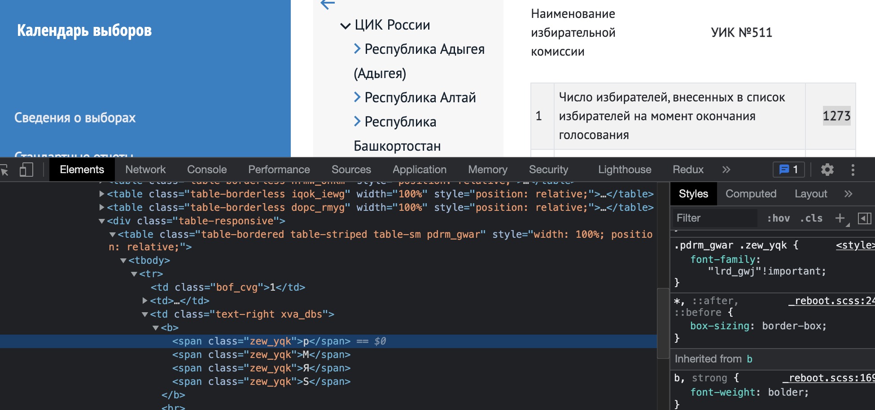The image size is (875, 410).
Task: Click the new style rule plus icon
Action: click(x=840, y=218)
